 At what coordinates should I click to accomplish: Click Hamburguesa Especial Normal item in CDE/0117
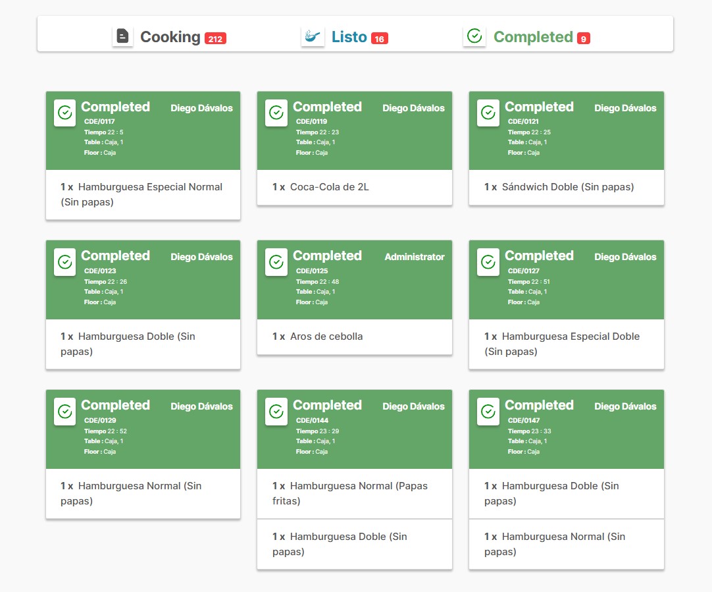143,194
